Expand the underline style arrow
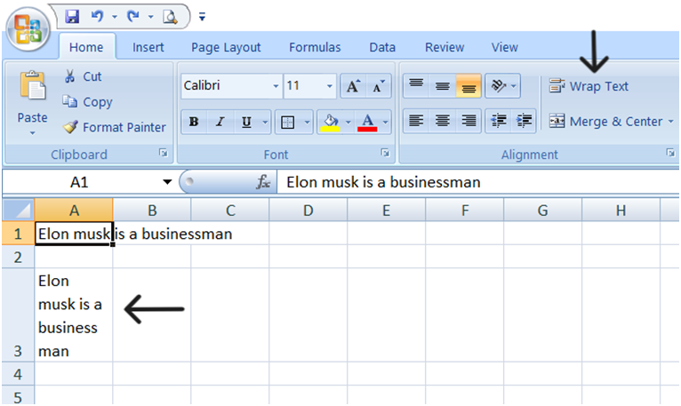681x406 pixels. [x=265, y=122]
